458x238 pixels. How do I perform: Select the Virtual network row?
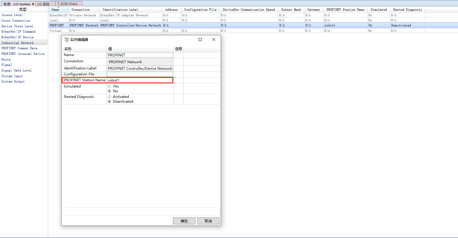click(253, 31)
